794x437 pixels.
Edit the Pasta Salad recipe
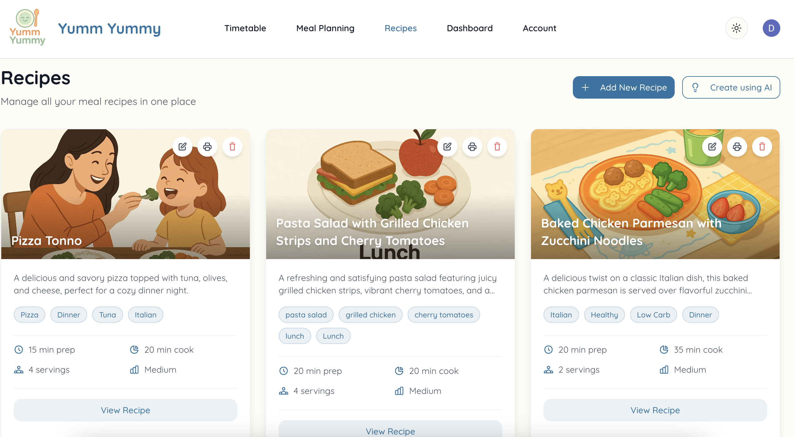[447, 147]
